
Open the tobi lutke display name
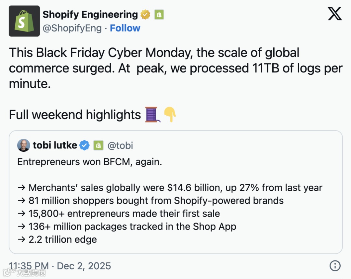click(x=55, y=145)
